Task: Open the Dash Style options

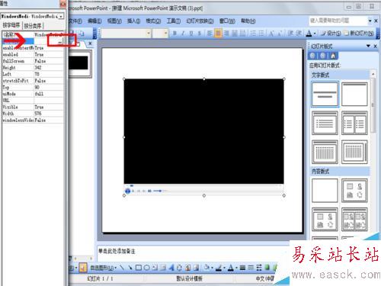Action: 251,268
